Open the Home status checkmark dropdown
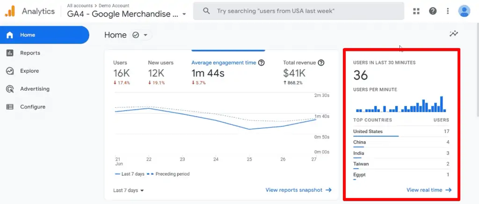The image size is (479, 204). point(140,35)
